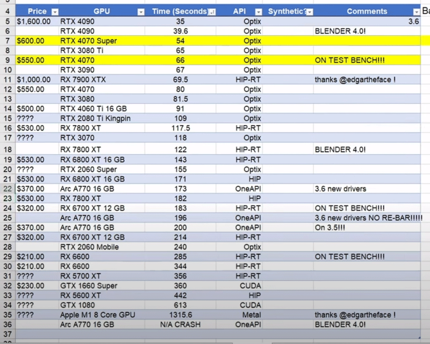
Task: Select the Metal API cell
Action: 252,315
